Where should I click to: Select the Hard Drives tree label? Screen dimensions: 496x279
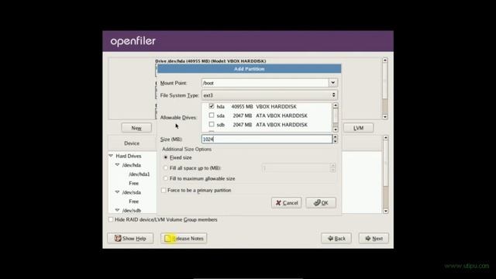pos(129,156)
